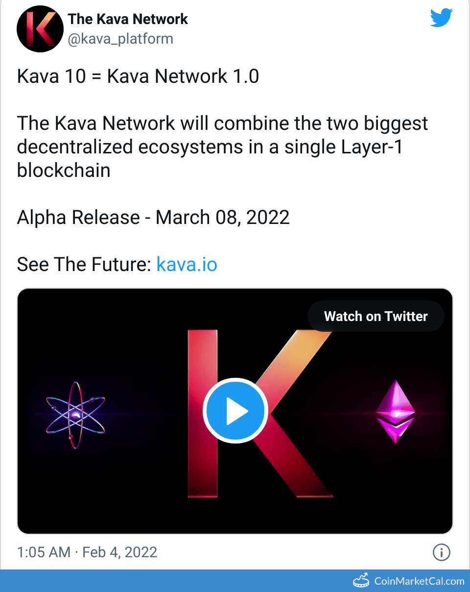The height and width of the screenshot is (592, 470).
Task: Click the Cosmos atom logo in video
Action: tap(75, 416)
